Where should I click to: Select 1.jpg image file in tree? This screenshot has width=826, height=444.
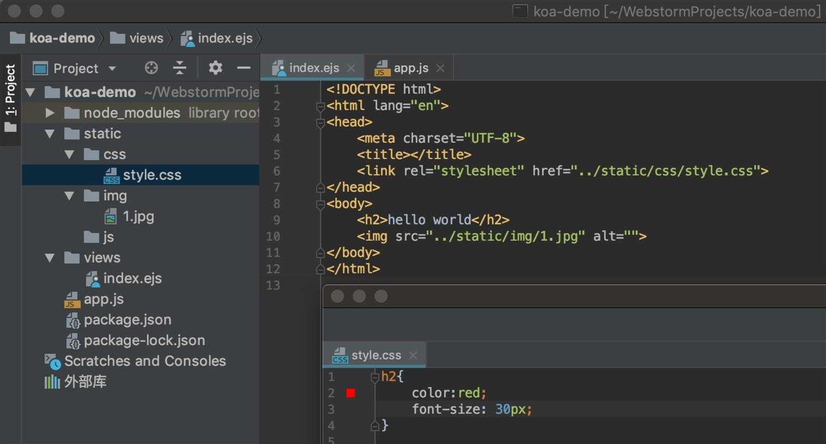click(x=139, y=217)
